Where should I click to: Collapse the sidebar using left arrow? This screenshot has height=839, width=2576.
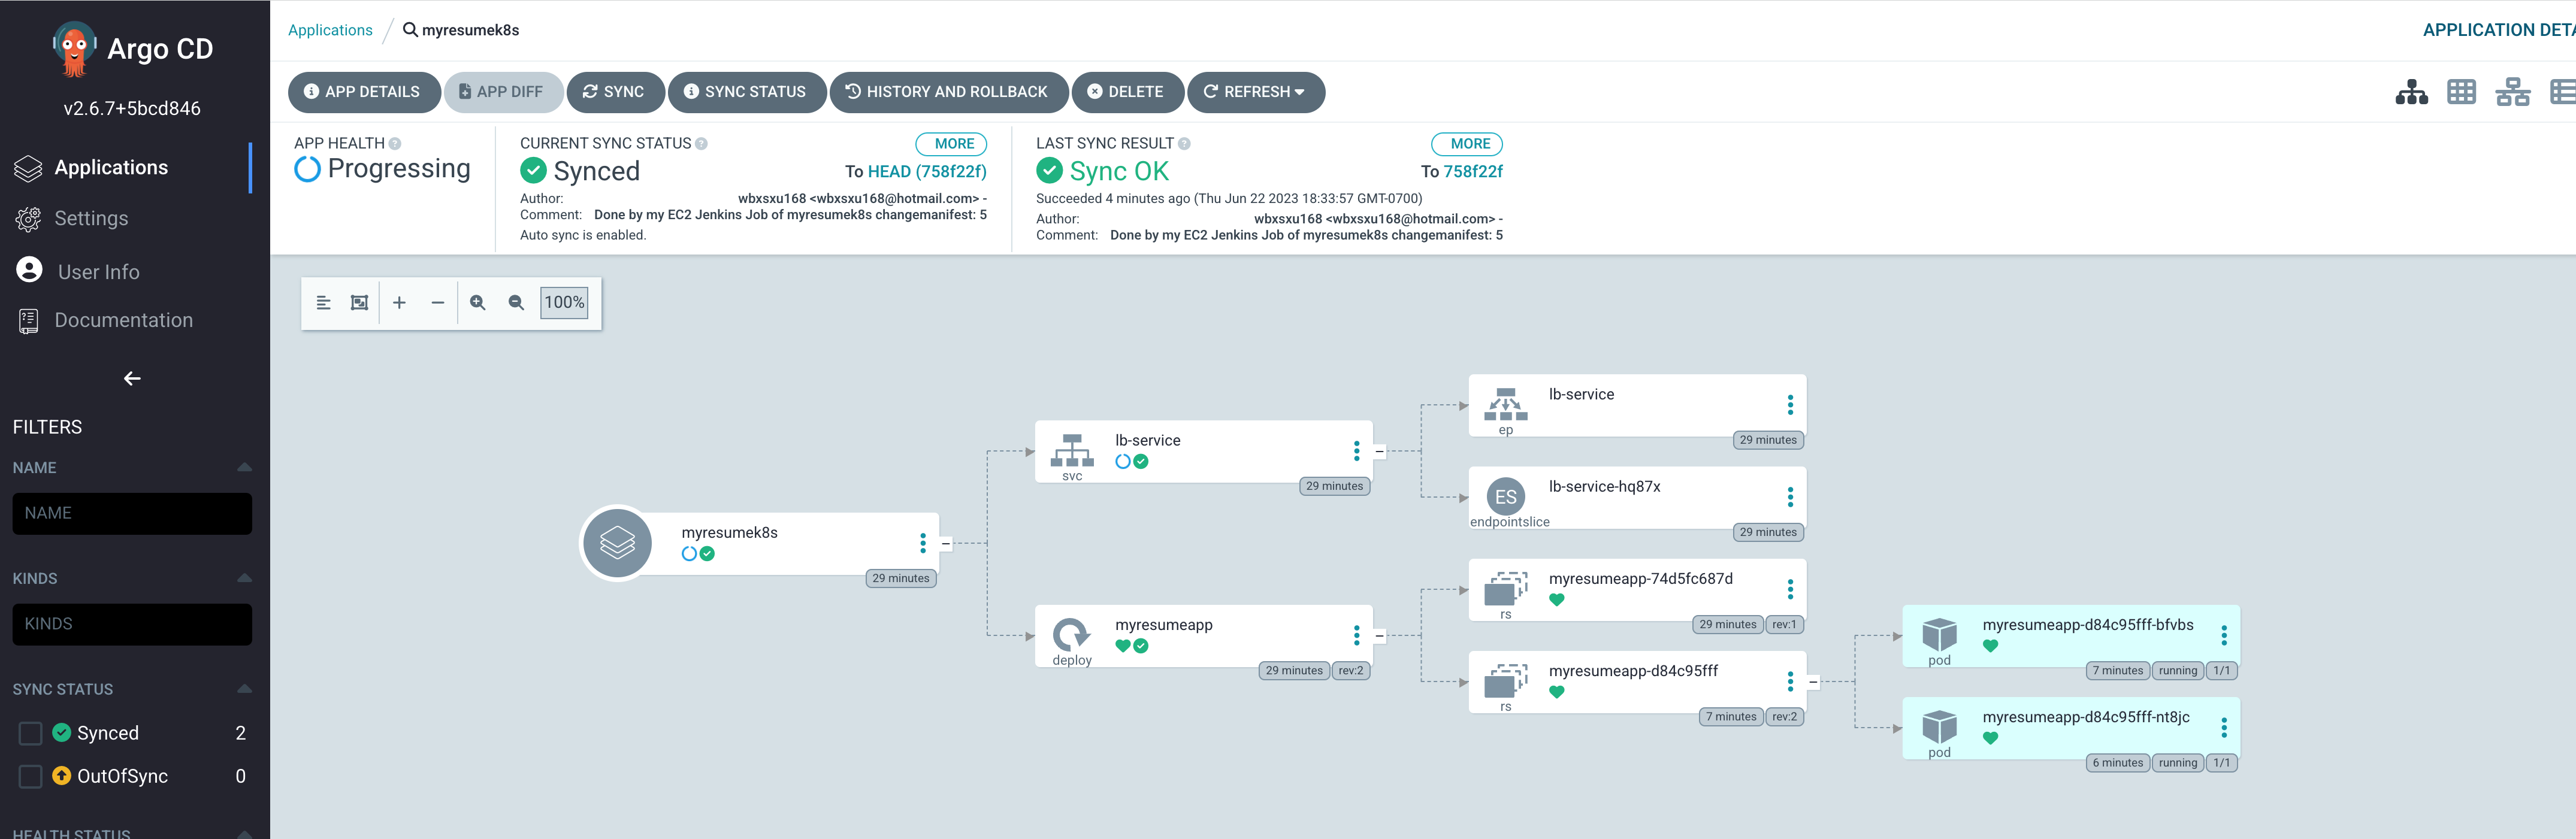coord(132,378)
